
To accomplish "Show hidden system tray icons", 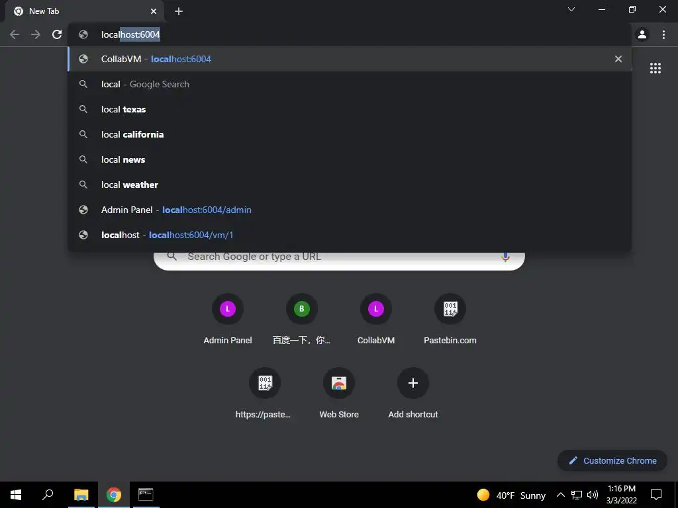I will pyautogui.click(x=560, y=495).
